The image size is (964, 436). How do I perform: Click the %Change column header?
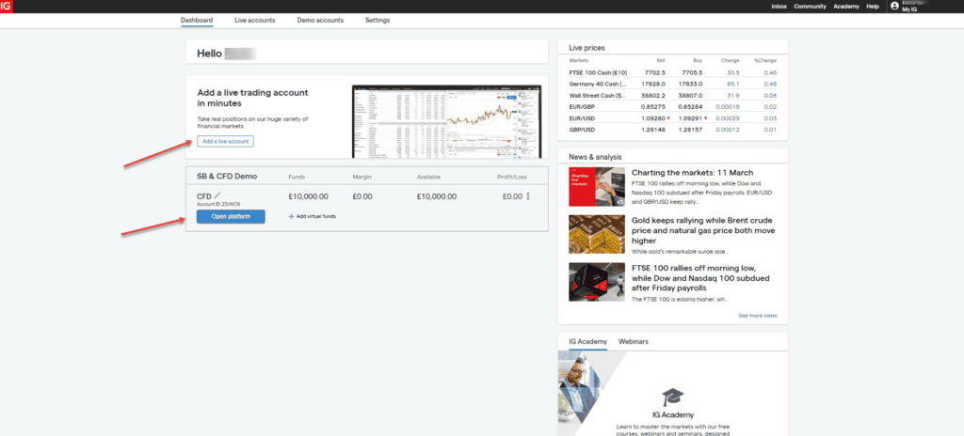(765, 60)
